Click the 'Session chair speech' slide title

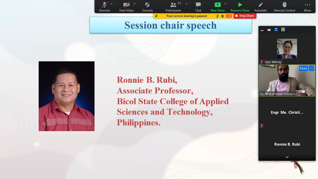171,25
